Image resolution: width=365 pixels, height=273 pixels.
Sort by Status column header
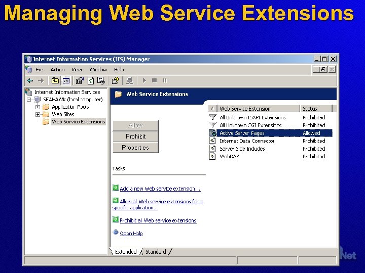pos(316,108)
